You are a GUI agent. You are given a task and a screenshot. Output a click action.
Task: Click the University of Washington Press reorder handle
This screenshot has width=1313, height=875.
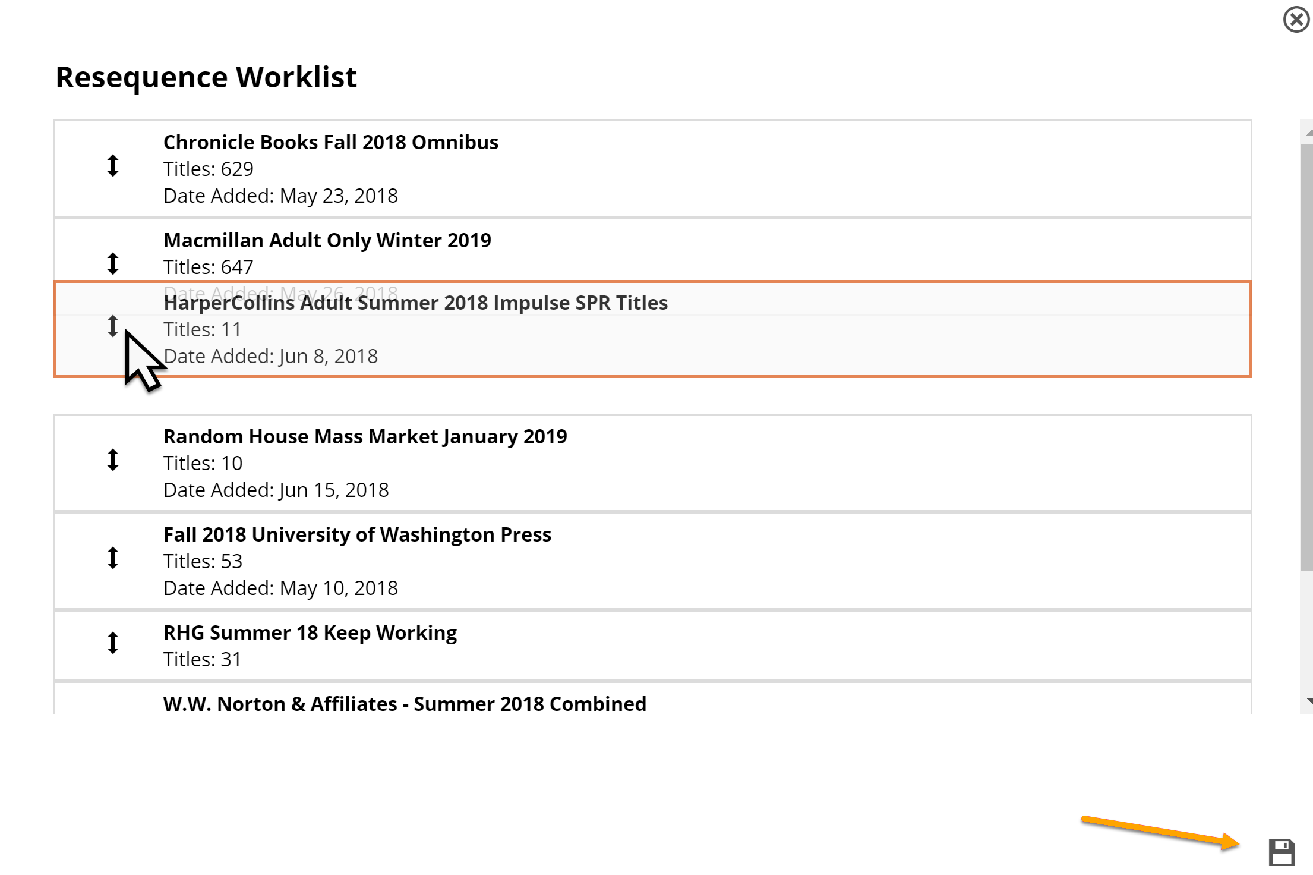point(113,558)
